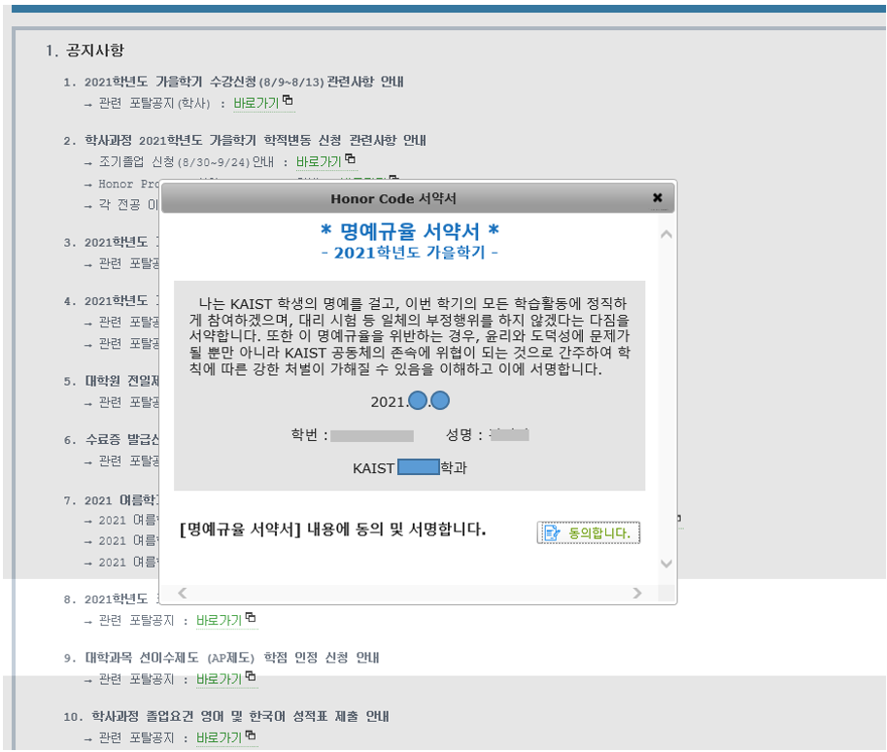Select notice 10 학사과정 졸업요건 title
887x752 pixels.
(x=240, y=716)
